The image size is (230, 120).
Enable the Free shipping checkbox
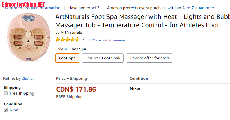pos(6,93)
